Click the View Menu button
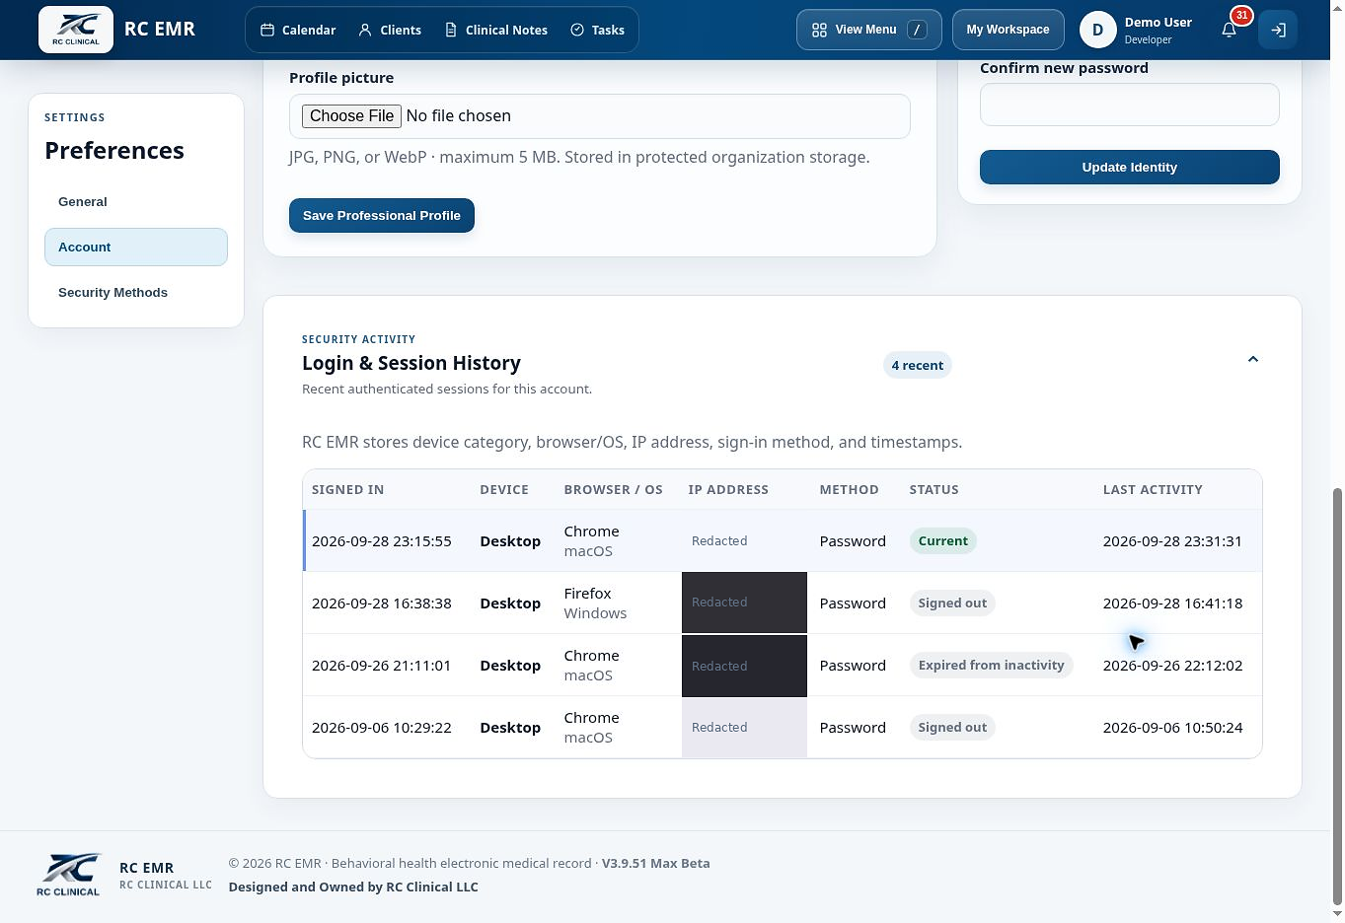The image size is (1345, 923). point(868,30)
